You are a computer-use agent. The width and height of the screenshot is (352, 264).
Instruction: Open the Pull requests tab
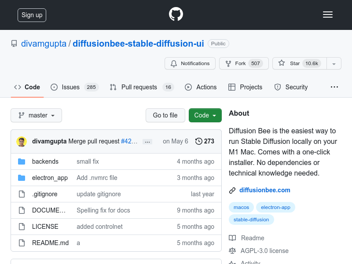point(142,87)
